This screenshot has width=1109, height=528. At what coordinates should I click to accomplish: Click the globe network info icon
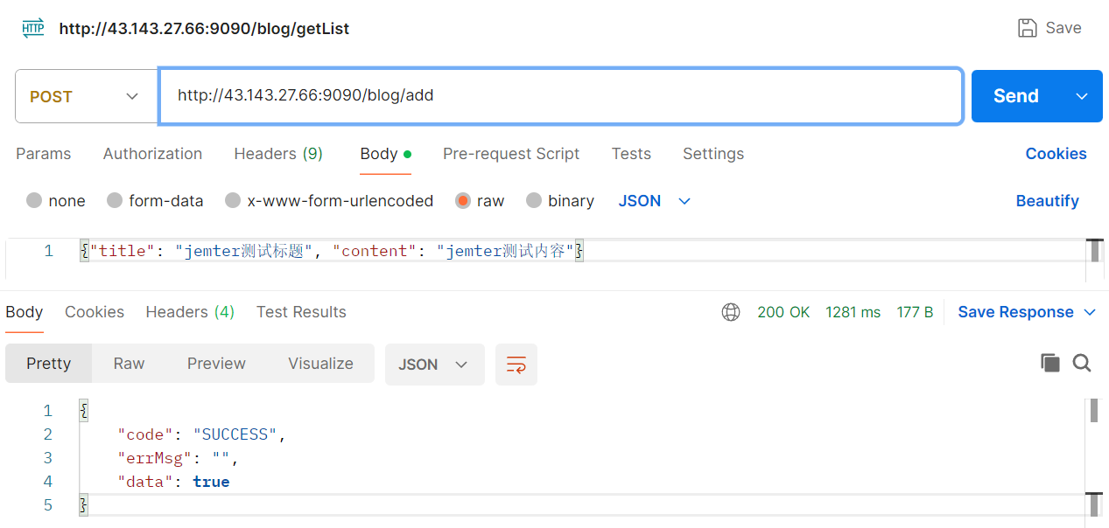731,312
